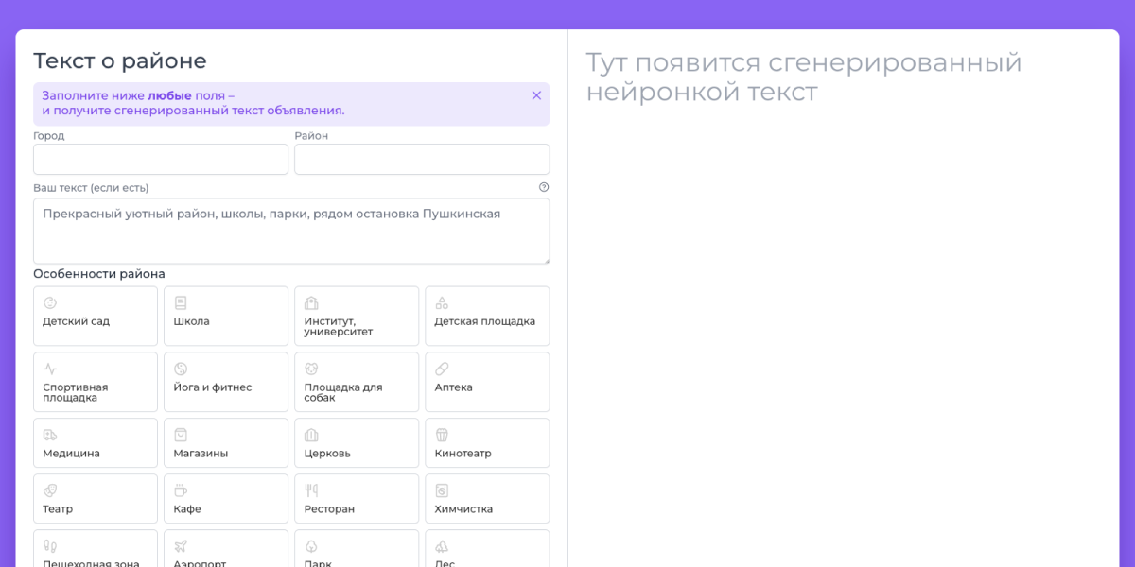This screenshot has width=1135, height=567.
Task: Click the Район input field
Action: click(421, 160)
